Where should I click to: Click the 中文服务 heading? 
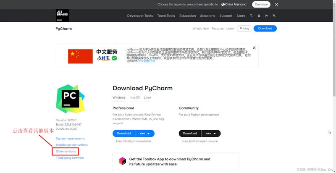point(107,52)
